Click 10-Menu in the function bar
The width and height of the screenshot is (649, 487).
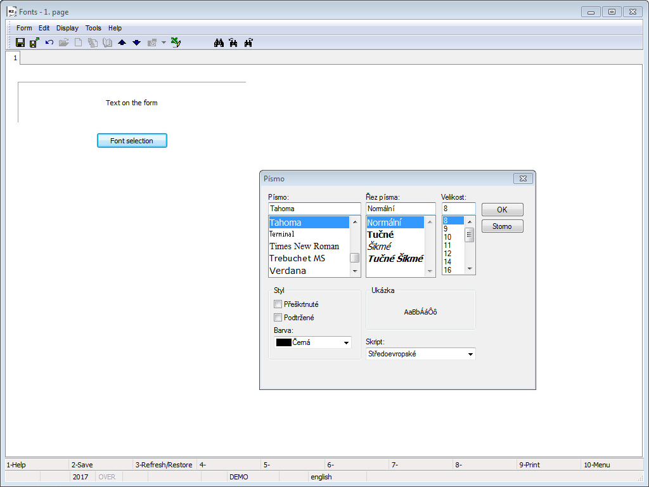tap(597, 465)
